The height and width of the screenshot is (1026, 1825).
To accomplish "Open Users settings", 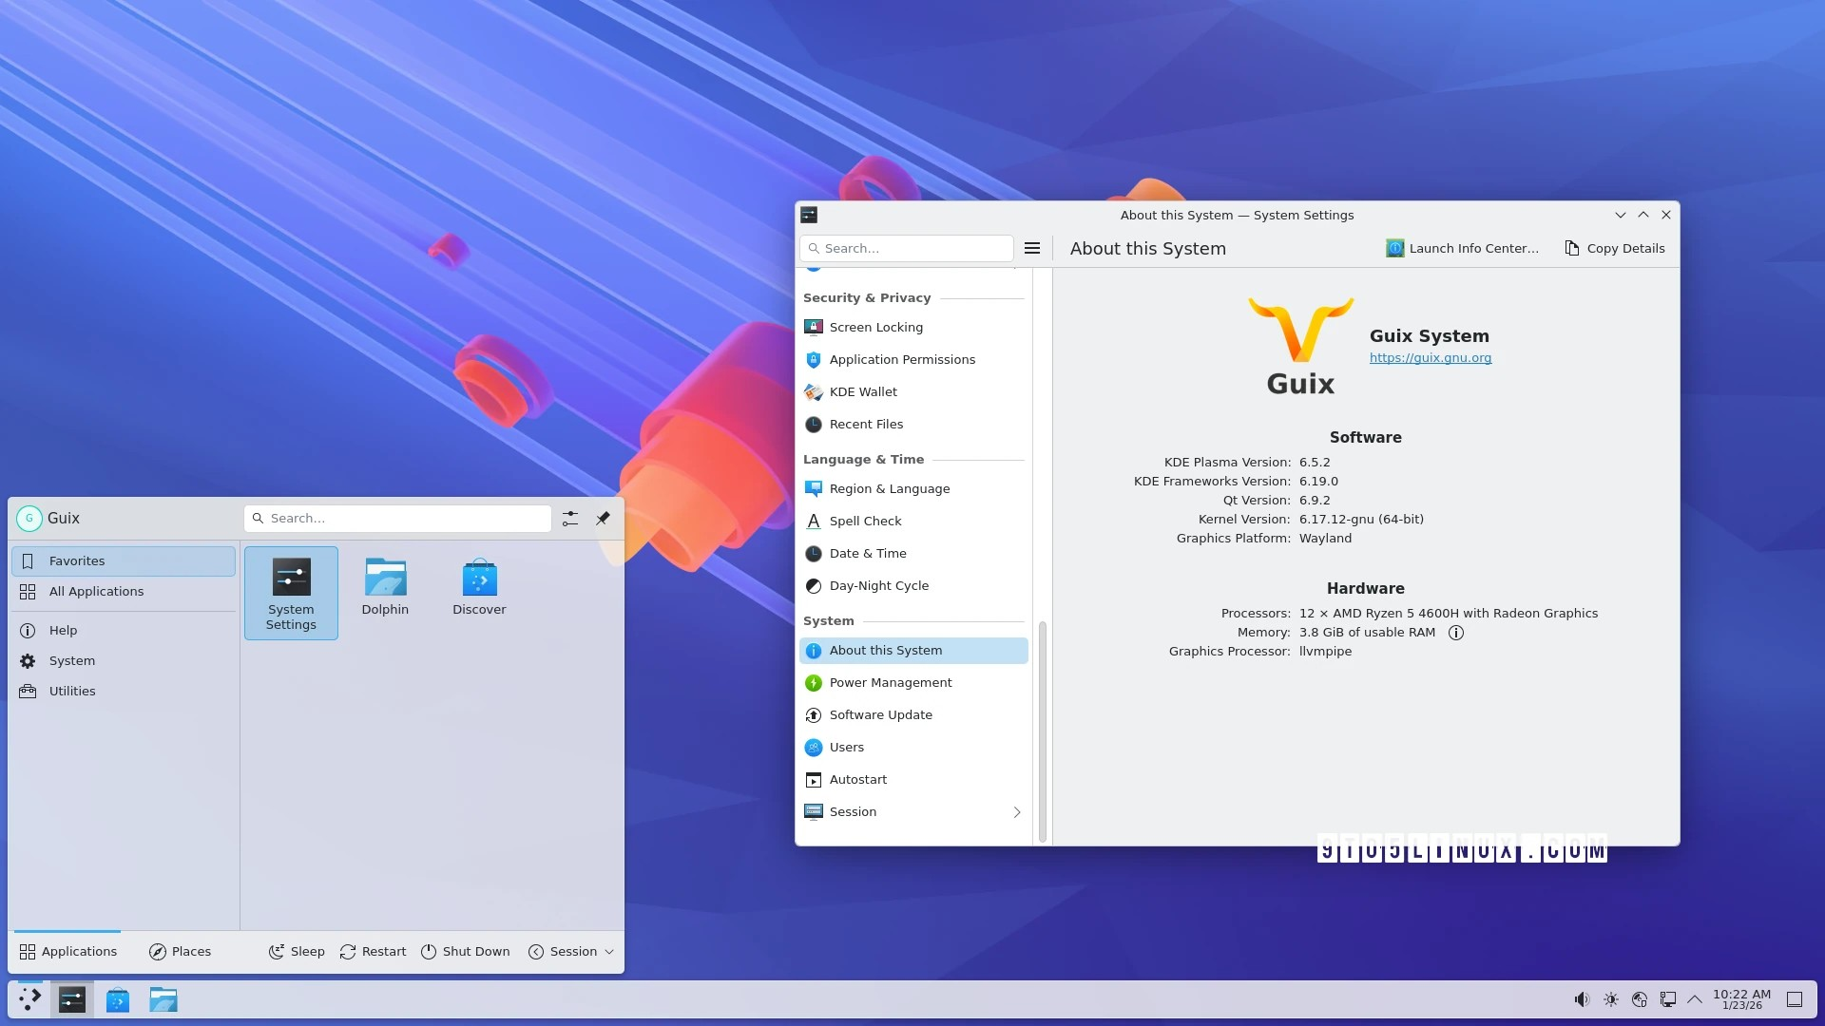I will [x=846, y=747].
